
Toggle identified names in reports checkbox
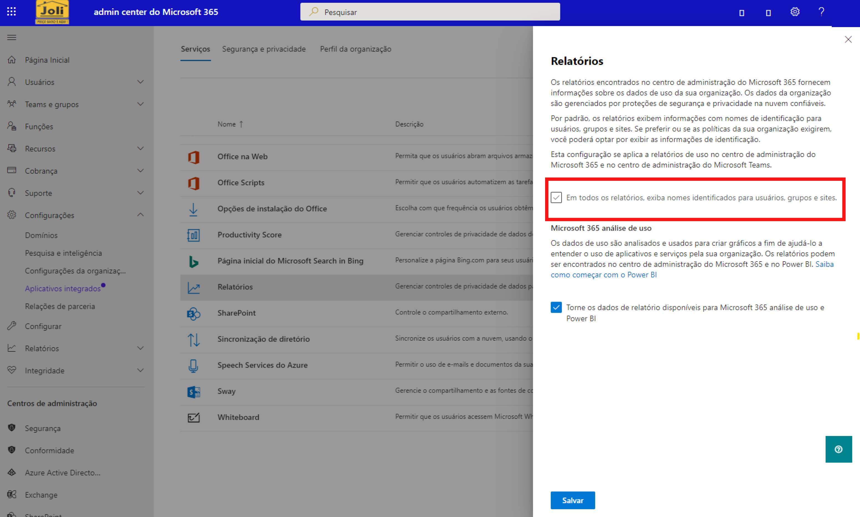(556, 197)
